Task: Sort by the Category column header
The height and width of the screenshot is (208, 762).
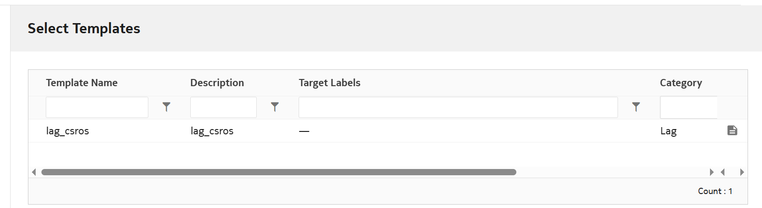Action: click(x=681, y=83)
